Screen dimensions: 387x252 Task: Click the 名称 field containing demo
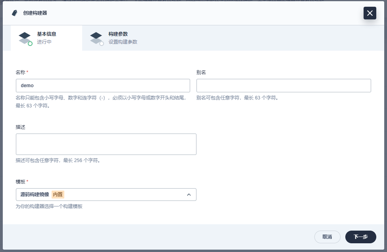[103, 86]
